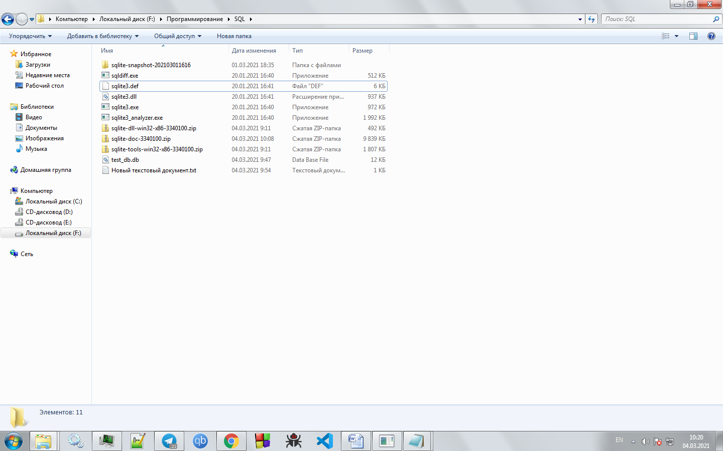This screenshot has width=723, height=451.
Task: Open Загрузки in favorites
Action: pos(38,65)
